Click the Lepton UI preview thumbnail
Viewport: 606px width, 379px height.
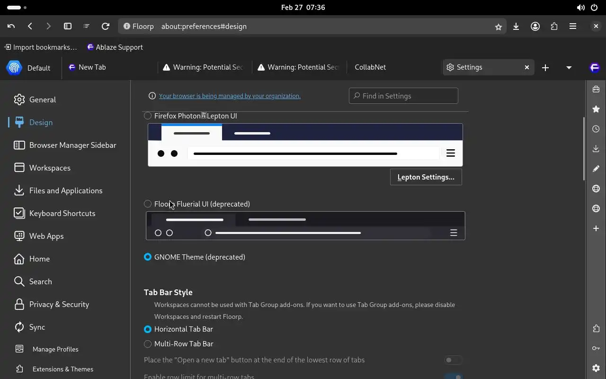click(x=305, y=145)
